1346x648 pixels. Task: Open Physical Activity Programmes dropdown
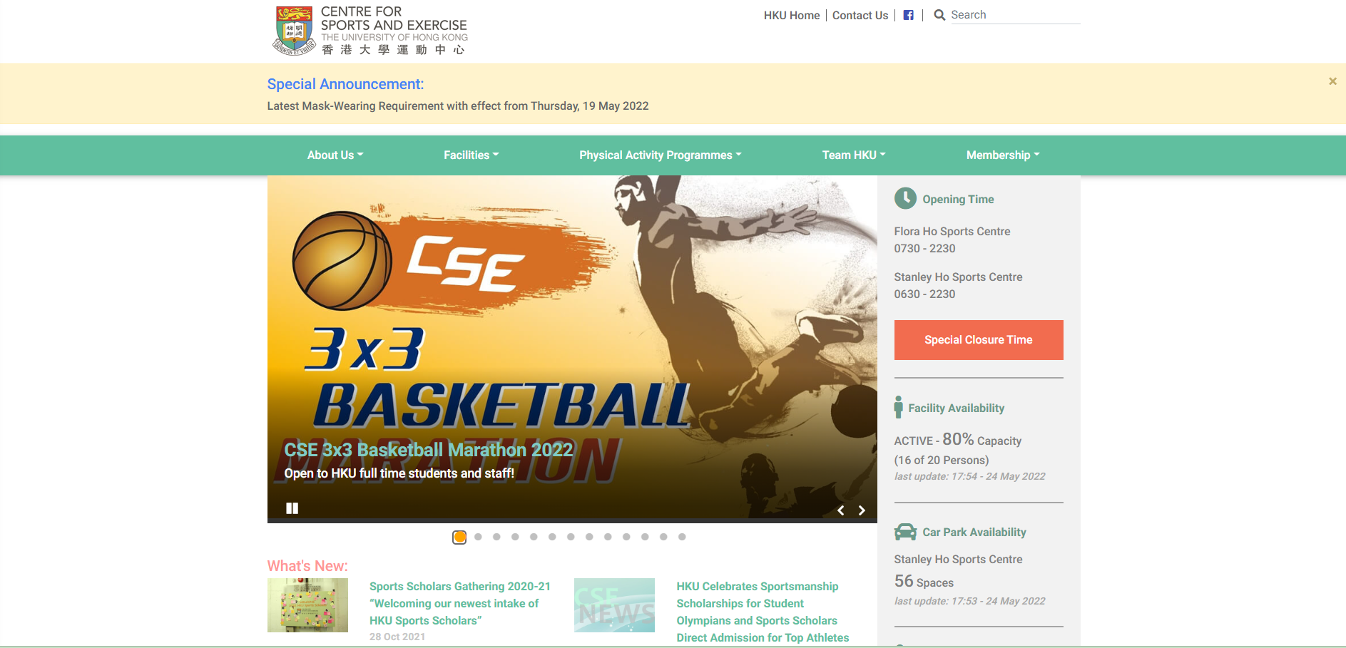point(660,155)
